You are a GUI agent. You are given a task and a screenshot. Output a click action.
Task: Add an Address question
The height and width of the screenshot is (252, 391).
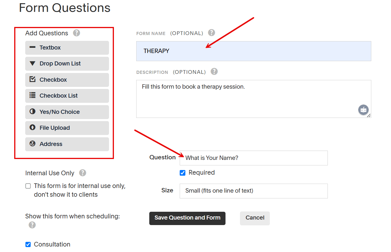(67, 144)
